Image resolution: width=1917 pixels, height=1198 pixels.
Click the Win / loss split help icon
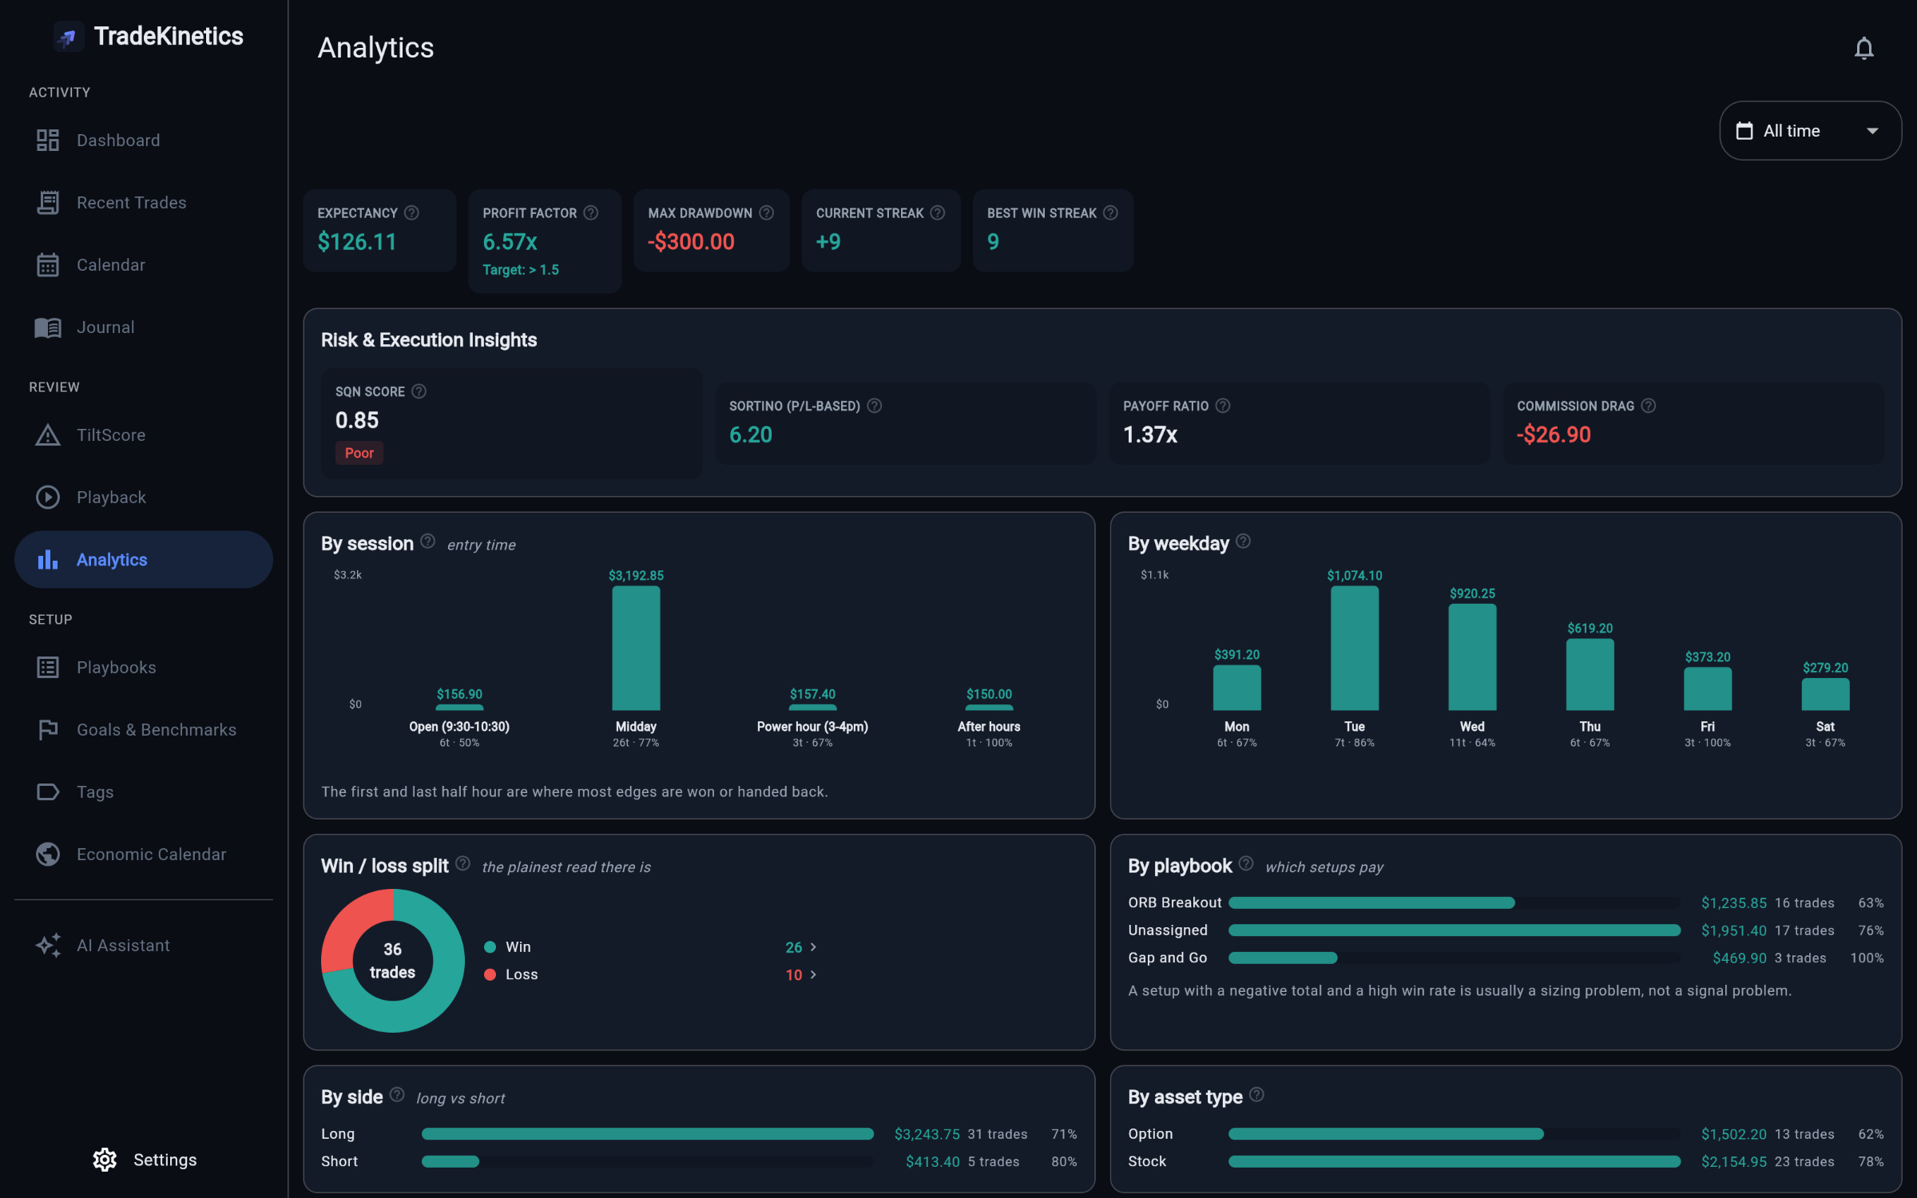click(463, 864)
